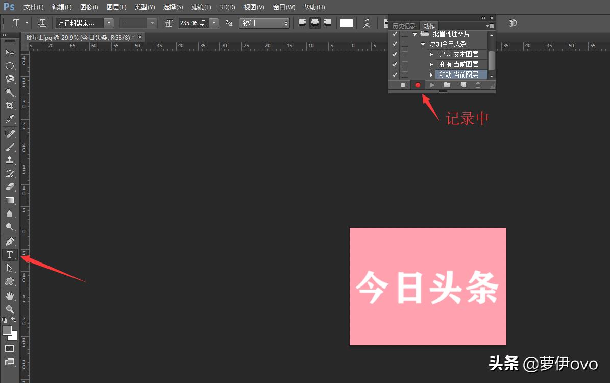Switch to the 历史记录 tab

tap(404, 26)
